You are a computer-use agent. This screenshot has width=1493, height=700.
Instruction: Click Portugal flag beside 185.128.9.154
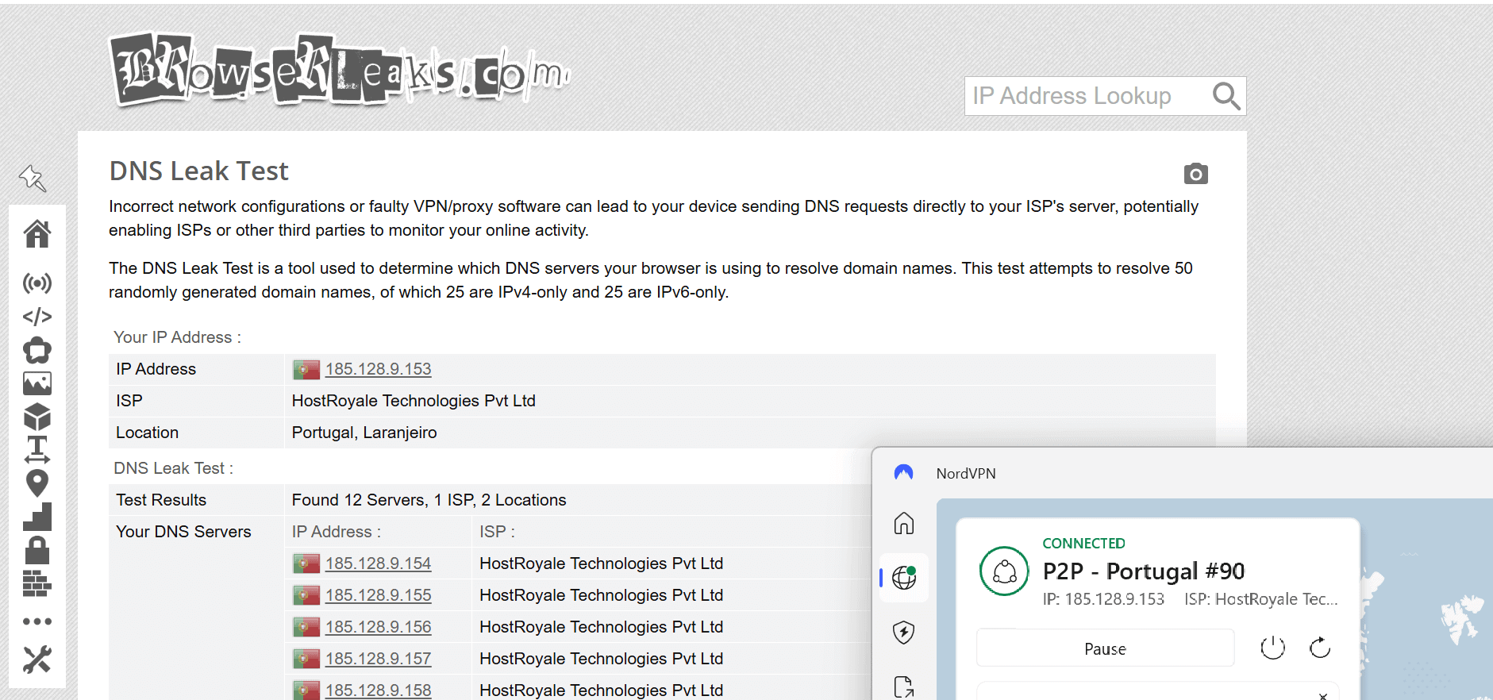pyautogui.click(x=306, y=563)
